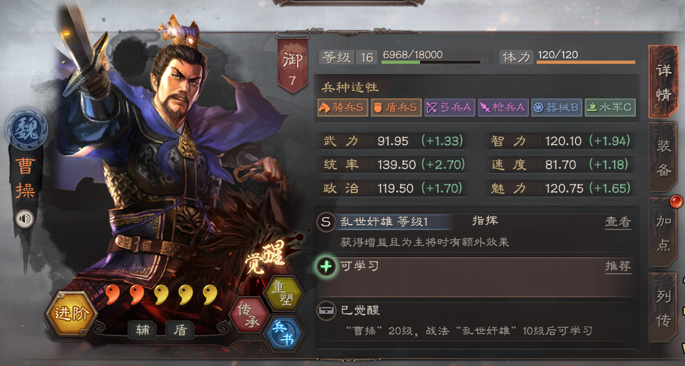Expand the 乱世奸雄 skill row

pyautogui.click(x=475, y=232)
